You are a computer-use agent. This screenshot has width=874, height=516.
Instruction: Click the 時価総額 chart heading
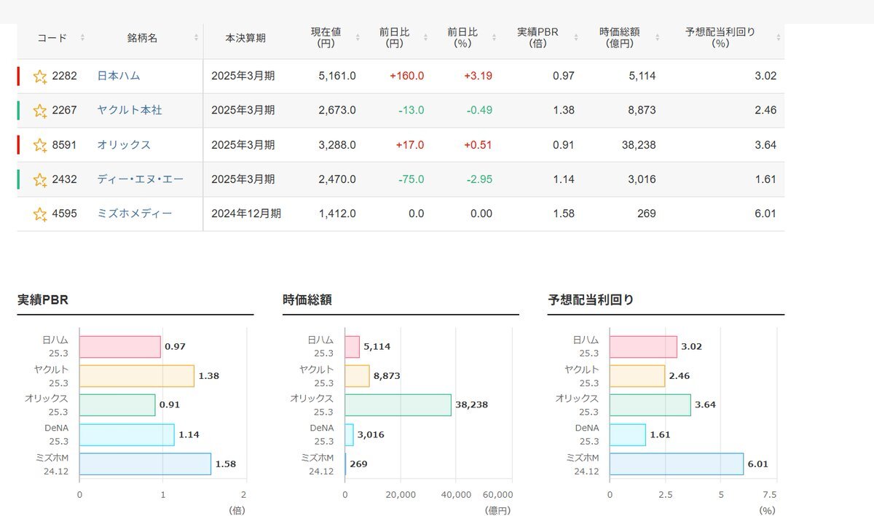(307, 300)
